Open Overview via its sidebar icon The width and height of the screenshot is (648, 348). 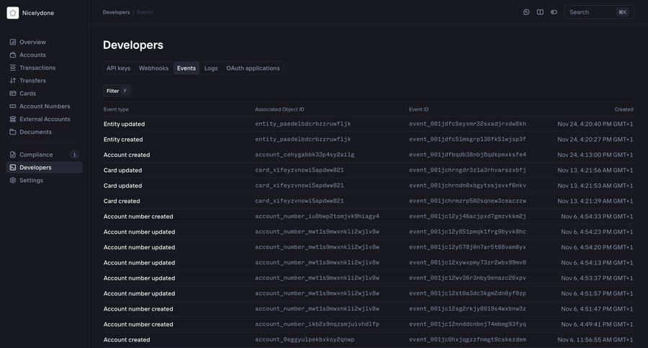point(13,42)
